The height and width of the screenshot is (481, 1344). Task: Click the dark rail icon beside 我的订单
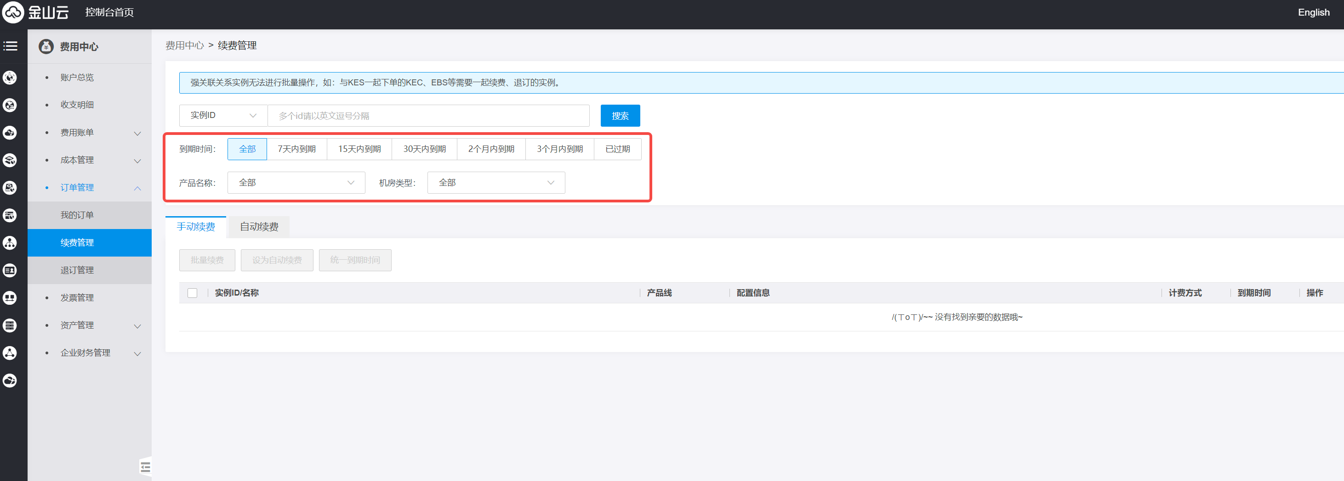click(x=10, y=215)
